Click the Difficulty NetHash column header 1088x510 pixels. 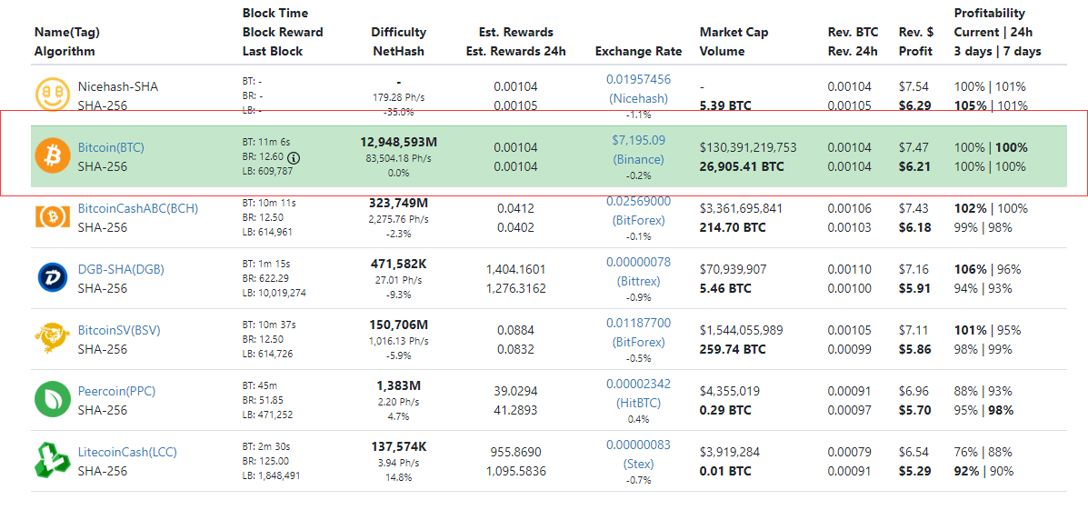tap(398, 42)
